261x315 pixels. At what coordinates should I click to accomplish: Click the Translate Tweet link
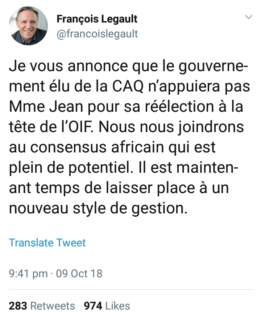coord(47,242)
